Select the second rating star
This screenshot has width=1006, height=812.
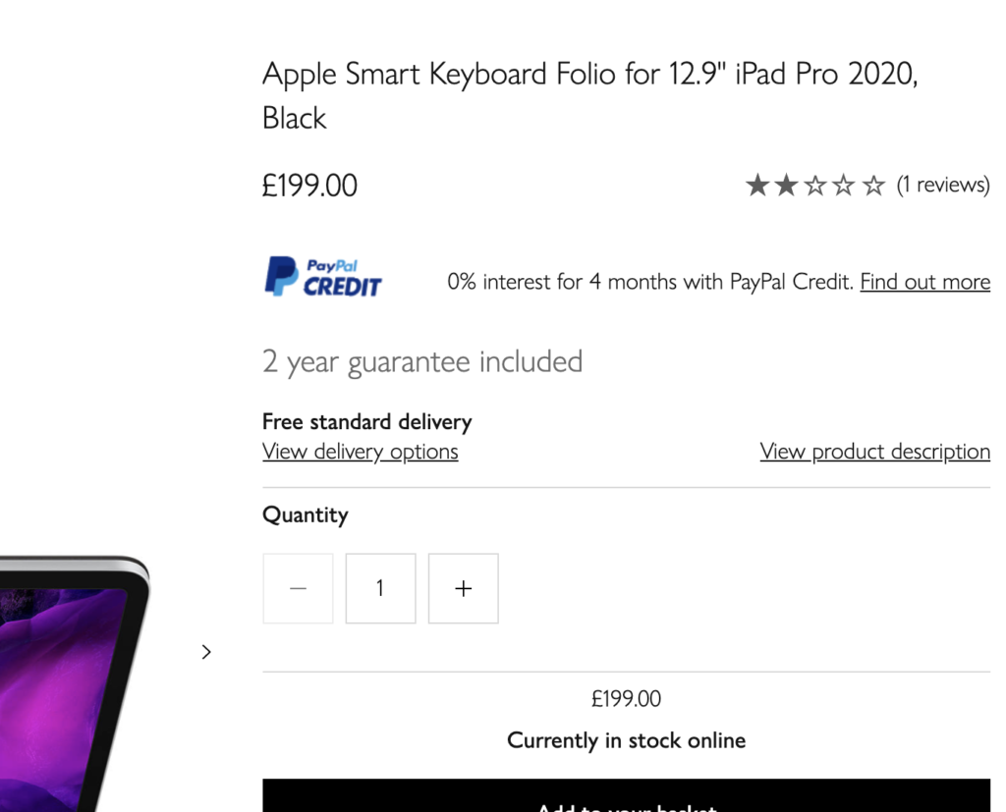[x=787, y=184]
